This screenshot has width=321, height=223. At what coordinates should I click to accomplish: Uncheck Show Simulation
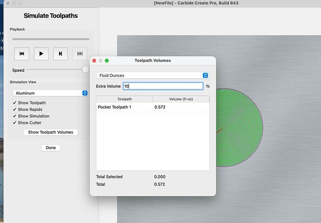click(x=14, y=116)
